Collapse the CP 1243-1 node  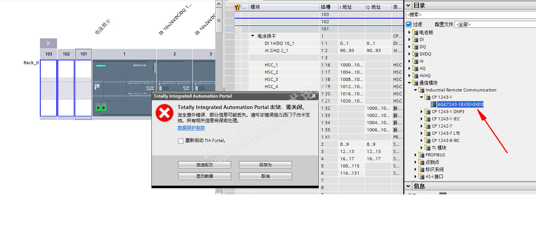point(421,97)
